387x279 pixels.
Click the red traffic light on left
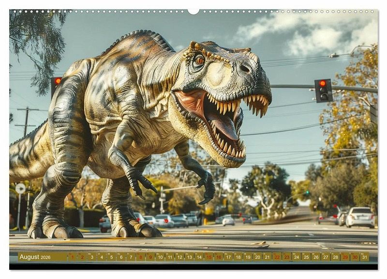(58, 81)
